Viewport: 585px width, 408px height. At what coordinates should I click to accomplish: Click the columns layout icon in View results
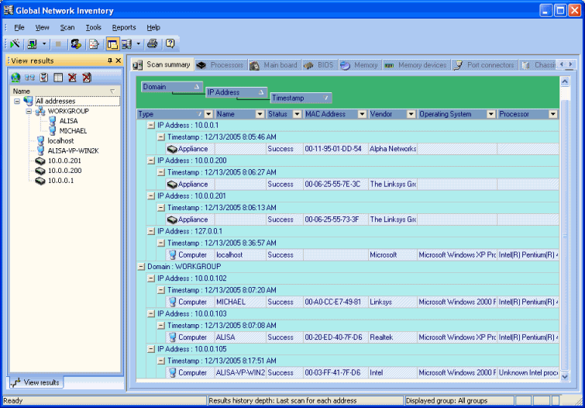(58, 78)
